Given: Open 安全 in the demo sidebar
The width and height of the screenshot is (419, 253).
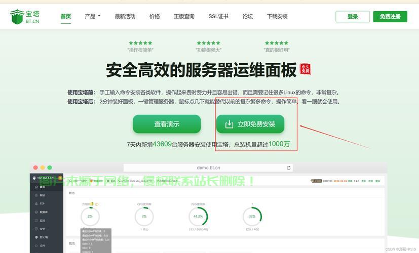Looking at the screenshot, I should tap(43, 229).
